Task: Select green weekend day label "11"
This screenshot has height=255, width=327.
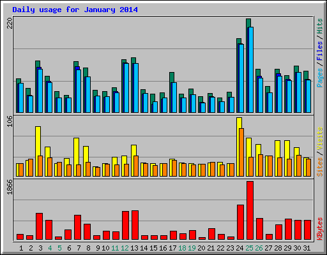Action: click(115, 248)
